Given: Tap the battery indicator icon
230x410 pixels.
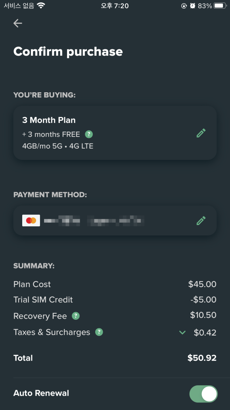Looking at the screenshot, I should [220, 6].
